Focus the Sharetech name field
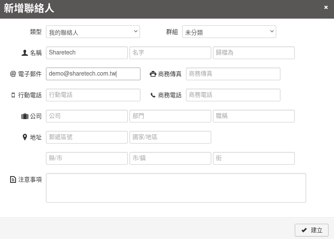Screen dimensions: 334x239 (86, 53)
